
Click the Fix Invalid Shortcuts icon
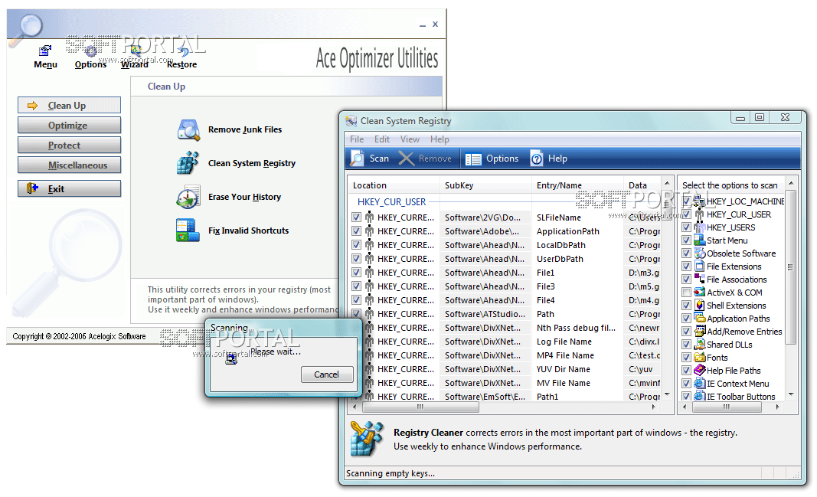point(188,231)
